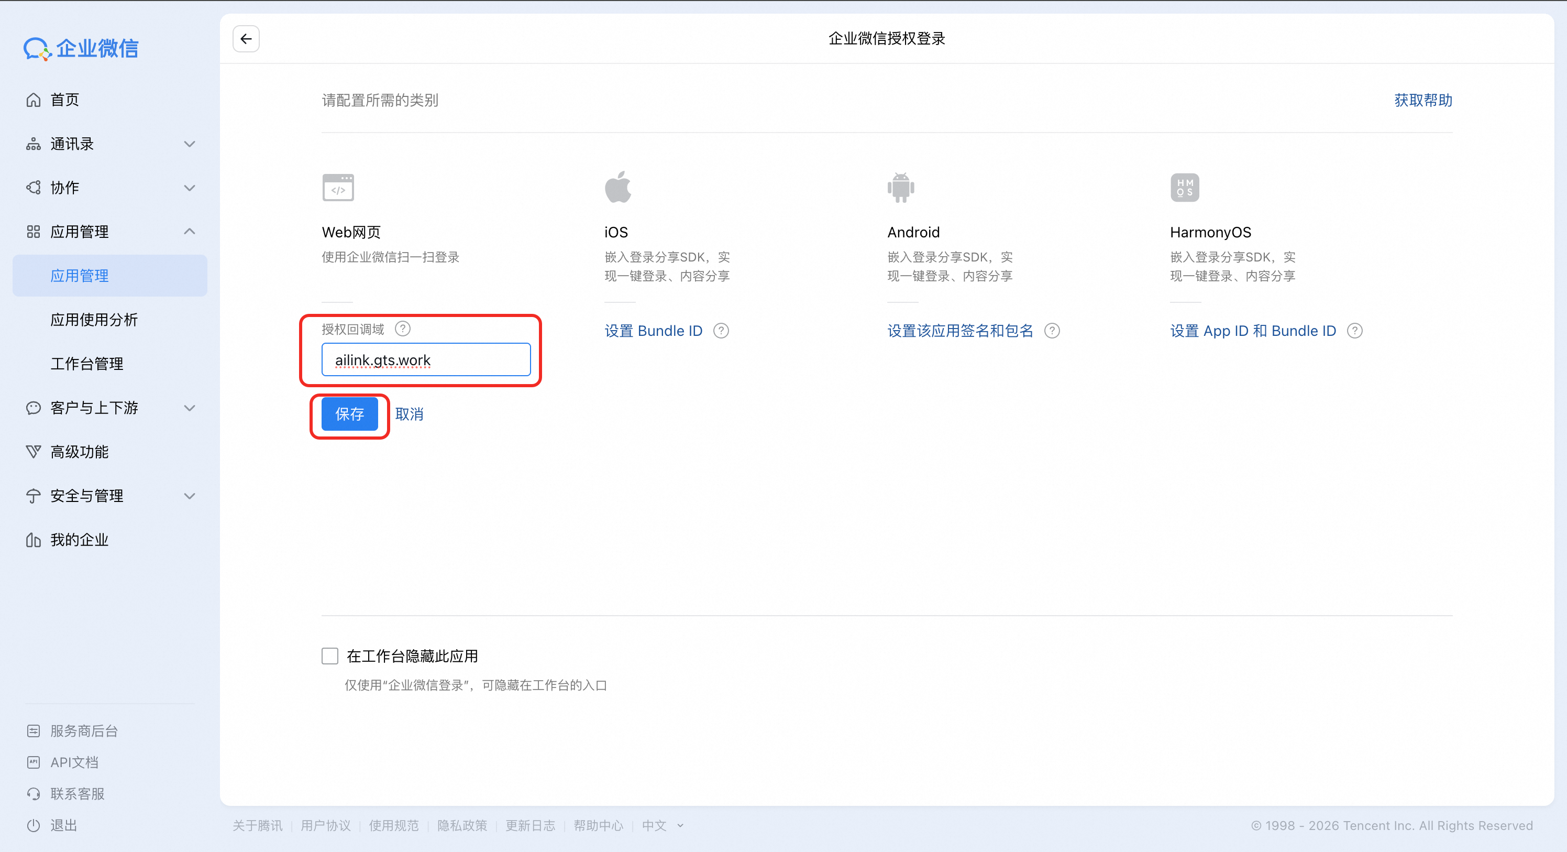Click the back arrow button
Screen dimensions: 1567x852
246,39
